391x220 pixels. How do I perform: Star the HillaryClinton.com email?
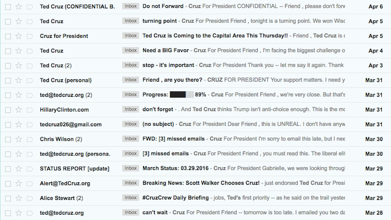tap(19, 110)
